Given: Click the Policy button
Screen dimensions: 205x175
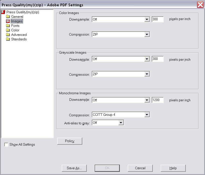Looking at the screenshot, I should click(70, 141).
